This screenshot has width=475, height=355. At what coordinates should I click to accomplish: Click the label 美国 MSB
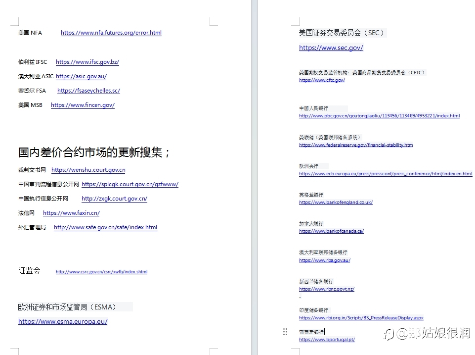coord(30,105)
